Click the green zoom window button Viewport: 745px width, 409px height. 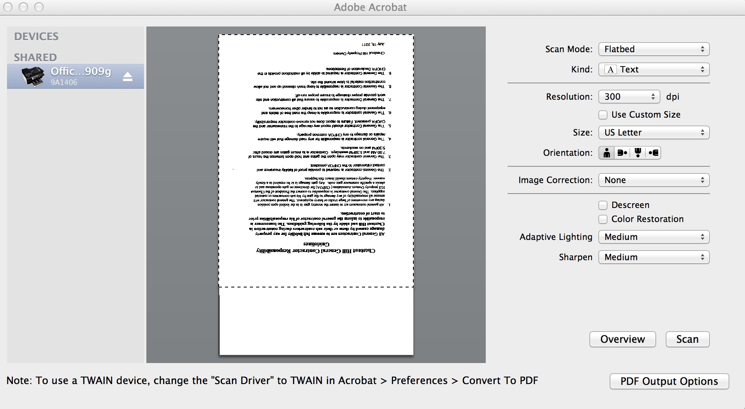coord(39,7)
